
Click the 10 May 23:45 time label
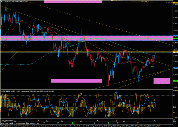40,126
